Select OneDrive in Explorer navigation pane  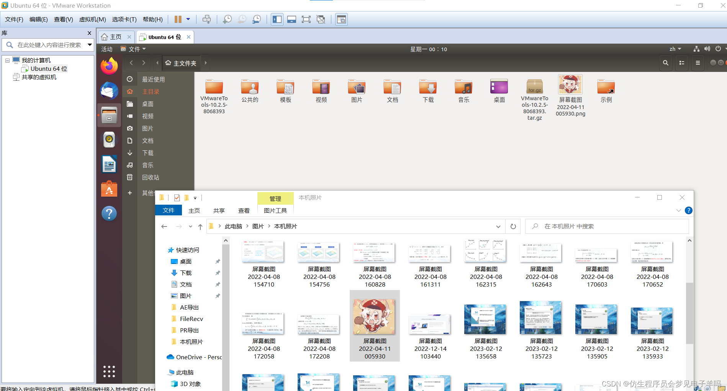tap(194, 357)
